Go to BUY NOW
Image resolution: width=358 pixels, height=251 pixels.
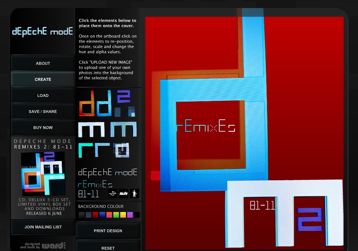click(43, 127)
